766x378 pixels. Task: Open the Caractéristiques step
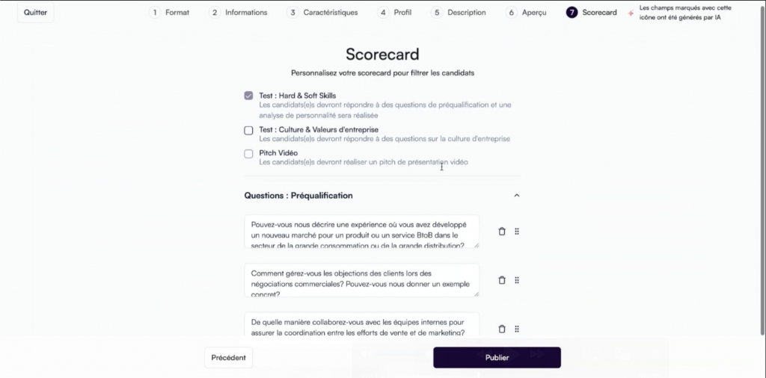click(x=322, y=13)
